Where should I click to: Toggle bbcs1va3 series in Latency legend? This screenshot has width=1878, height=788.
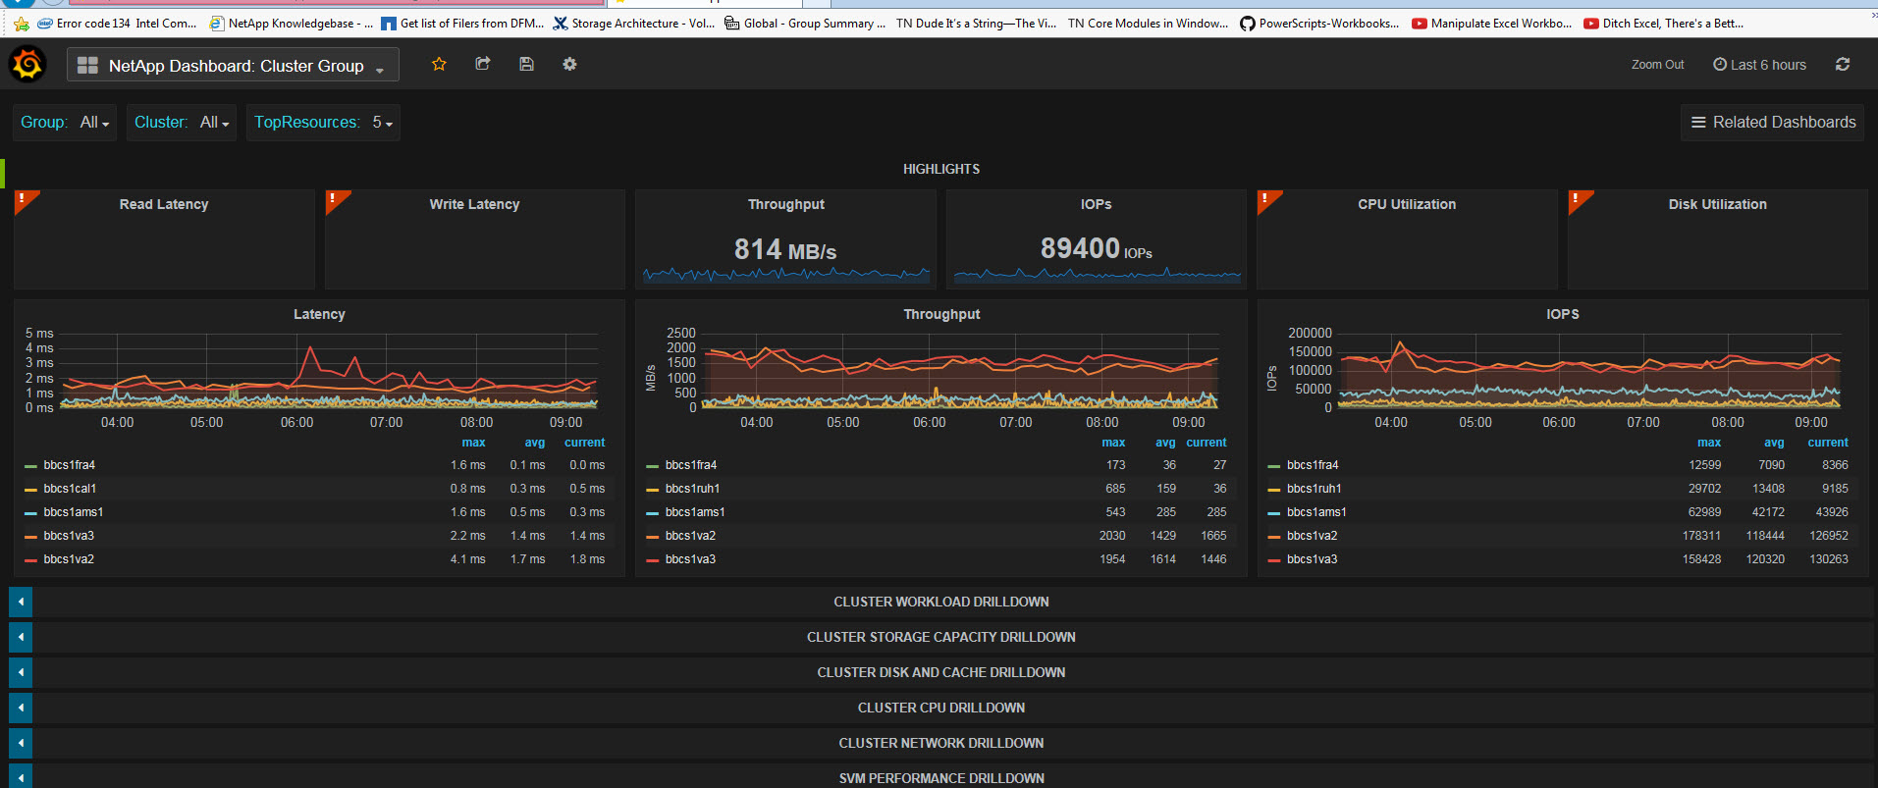point(69,536)
